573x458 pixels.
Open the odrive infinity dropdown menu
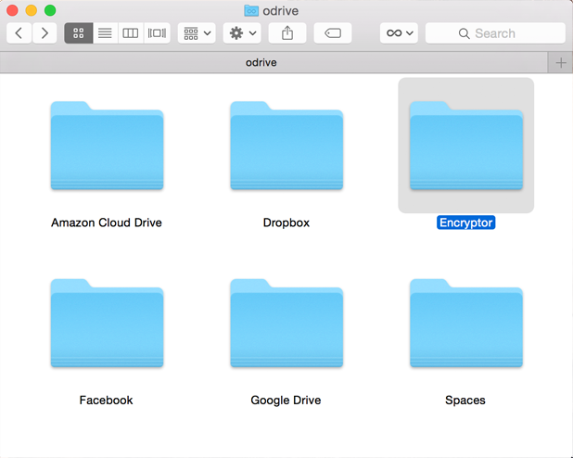coord(400,33)
